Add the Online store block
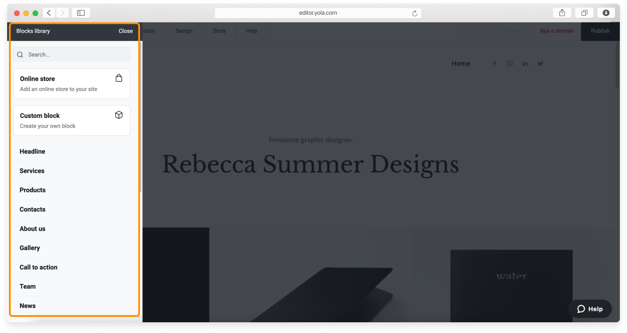The width and height of the screenshot is (627, 333). 72,83
